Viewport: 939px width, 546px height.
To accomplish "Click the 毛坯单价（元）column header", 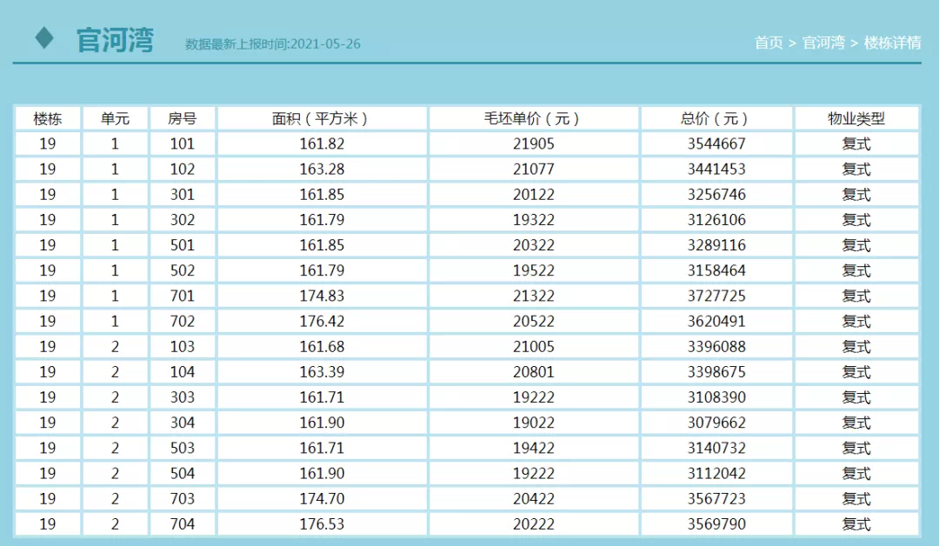I will (x=534, y=118).
